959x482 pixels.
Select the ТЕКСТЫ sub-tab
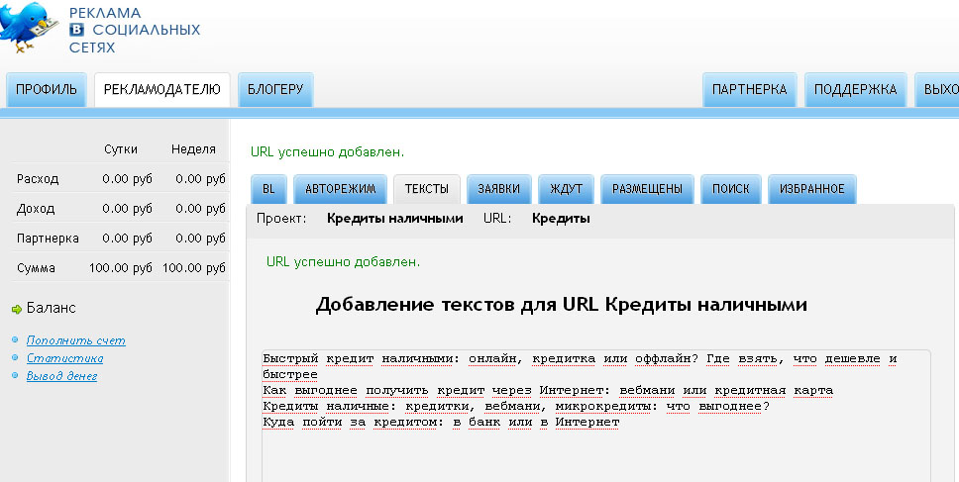(427, 189)
